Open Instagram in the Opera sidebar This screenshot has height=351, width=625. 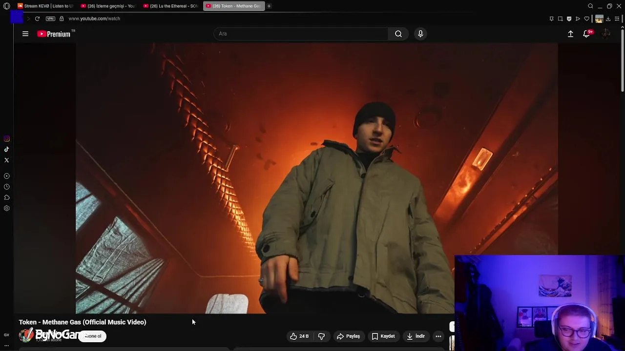7,139
